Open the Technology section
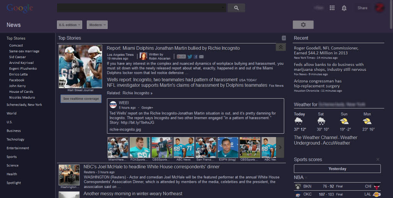Viewport: 393px width, 198px height. click(15, 139)
